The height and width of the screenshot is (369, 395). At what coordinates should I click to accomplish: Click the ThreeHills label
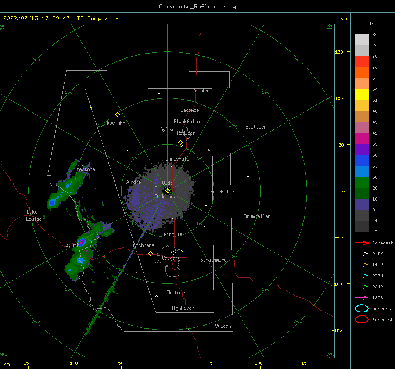[221, 192]
